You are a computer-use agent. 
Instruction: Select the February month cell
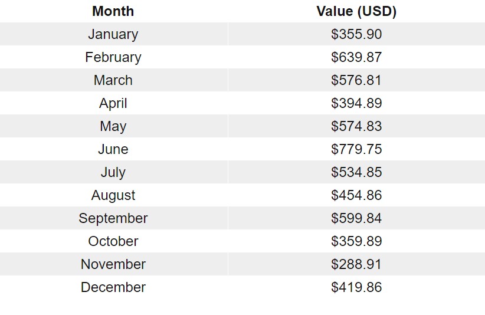[x=113, y=57]
